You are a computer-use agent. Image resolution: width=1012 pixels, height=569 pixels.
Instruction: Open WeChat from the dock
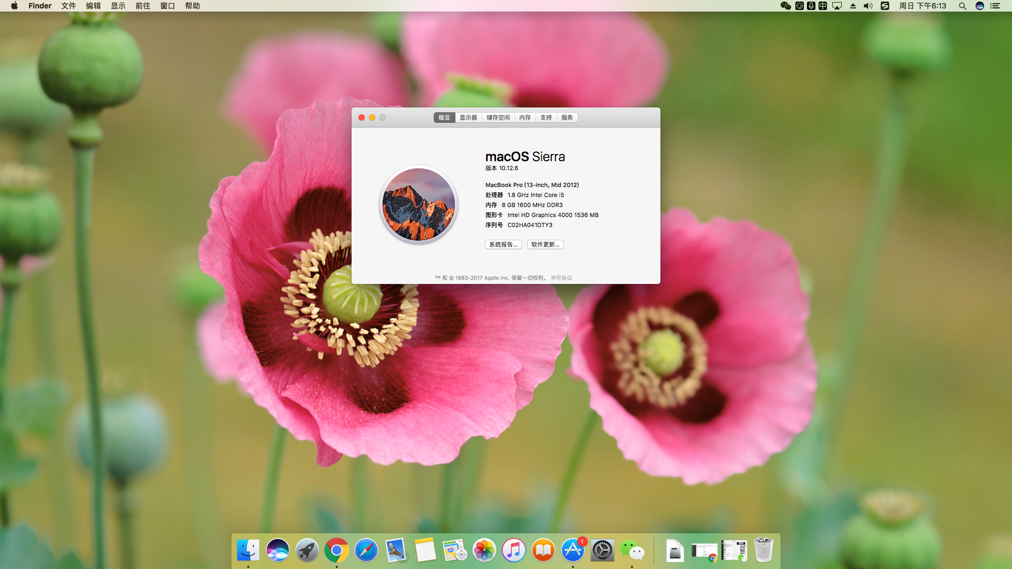pos(632,551)
